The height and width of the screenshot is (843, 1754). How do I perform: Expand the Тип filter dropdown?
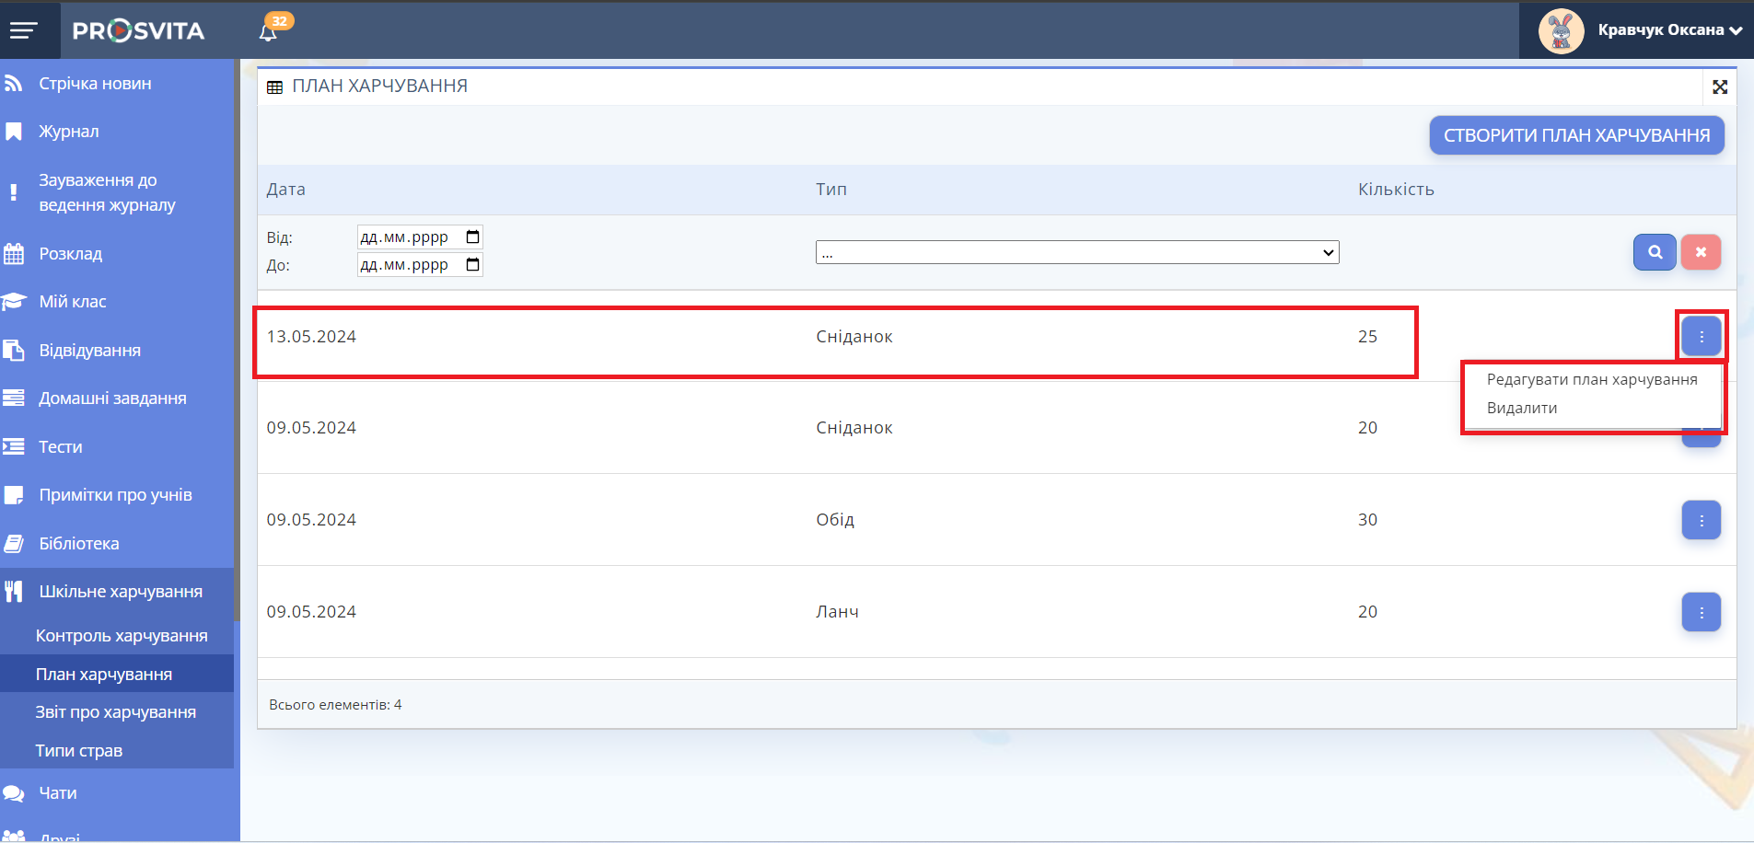tap(1076, 252)
